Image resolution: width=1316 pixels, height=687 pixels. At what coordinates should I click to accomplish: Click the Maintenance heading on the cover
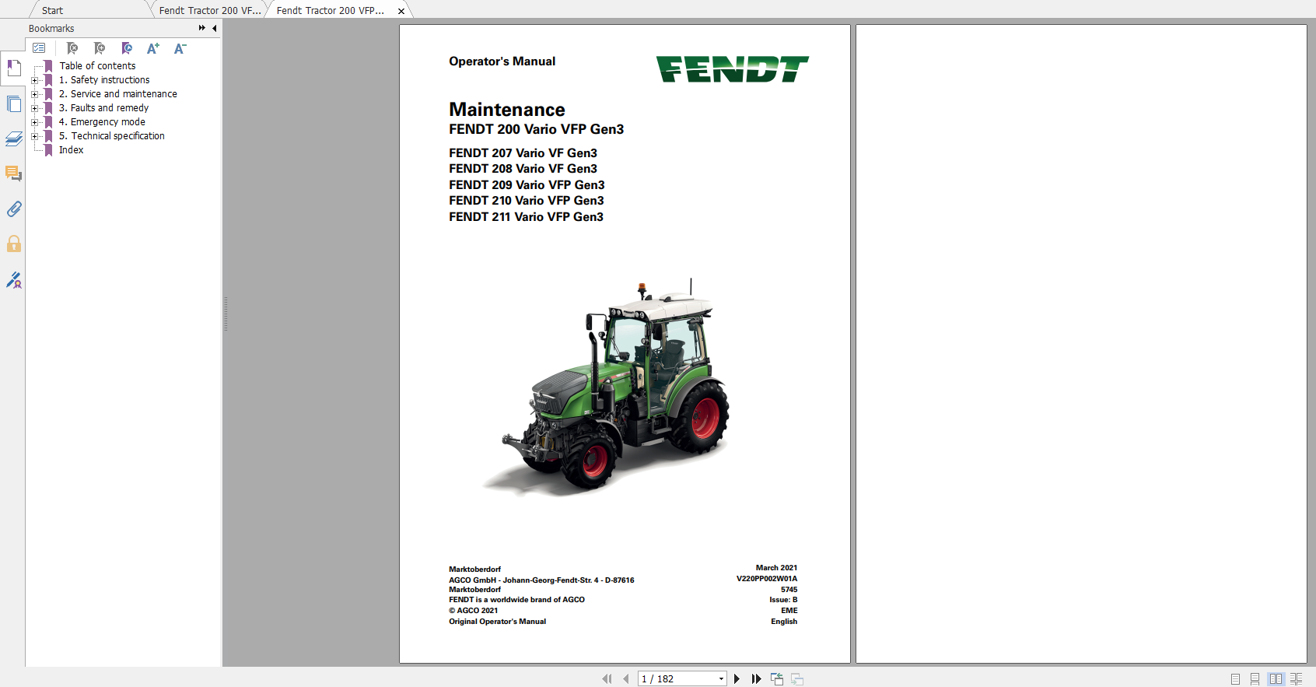(507, 110)
